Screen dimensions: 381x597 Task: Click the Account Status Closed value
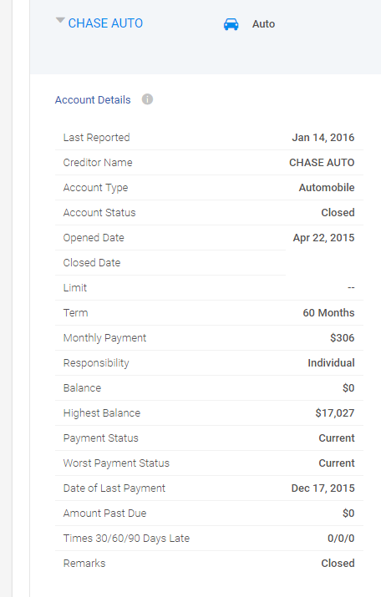338,212
